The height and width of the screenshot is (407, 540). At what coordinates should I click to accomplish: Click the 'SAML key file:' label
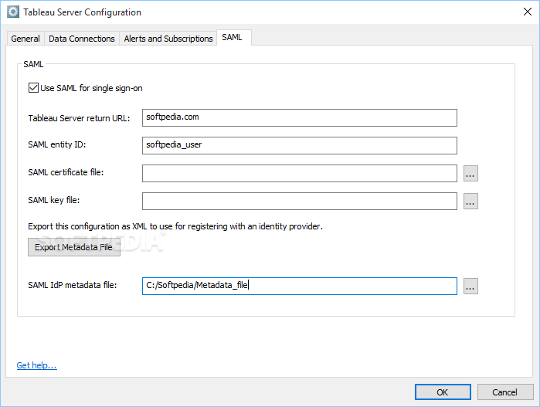click(x=54, y=200)
